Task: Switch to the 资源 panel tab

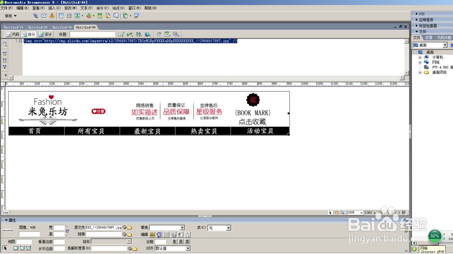Action: pyautogui.click(x=429, y=38)
